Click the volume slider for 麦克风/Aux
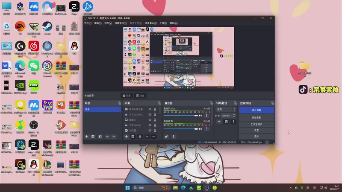Image resolution: width=342 pixels, height=192 pixels. click(181, 116)
